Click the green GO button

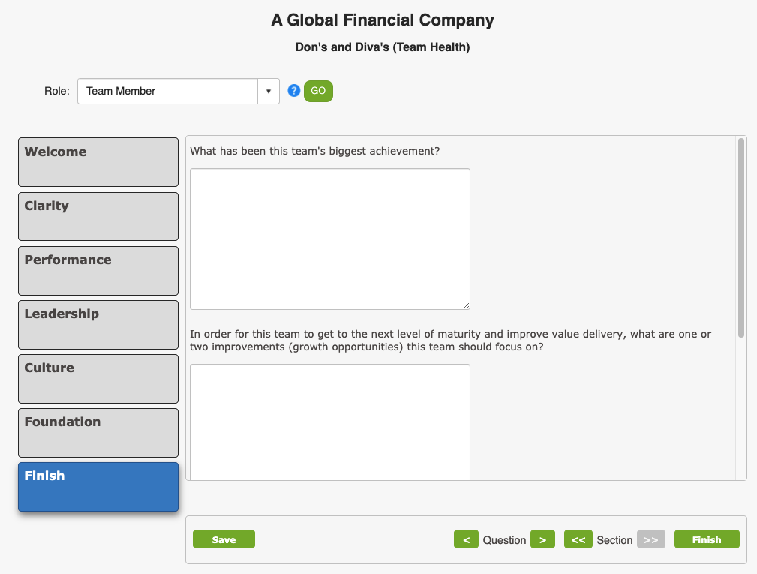pyautogui.click(x=318, y=91)
